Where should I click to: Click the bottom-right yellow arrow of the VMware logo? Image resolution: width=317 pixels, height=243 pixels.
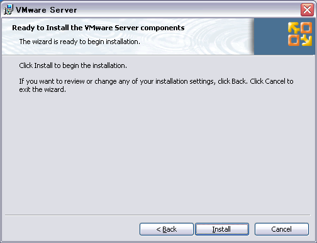pyautogui.click(x=306, y=40)
